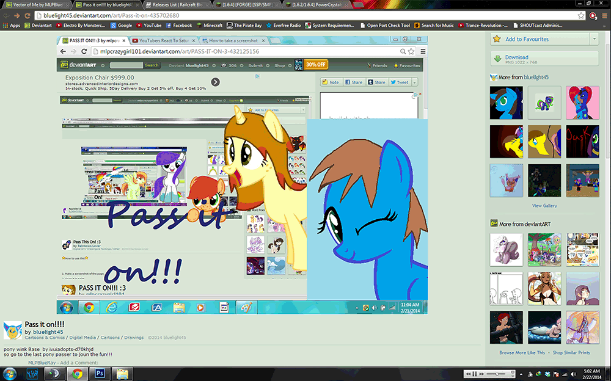Skip to next track in taskbar player

click(481, 374)
